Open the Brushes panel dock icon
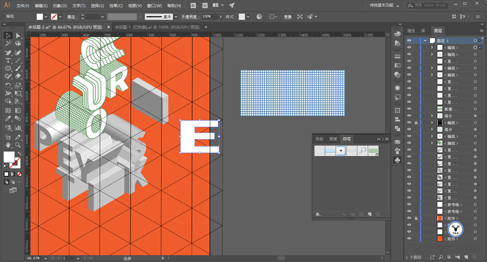This screenshot has width=487, height=262. click(397, 150)
